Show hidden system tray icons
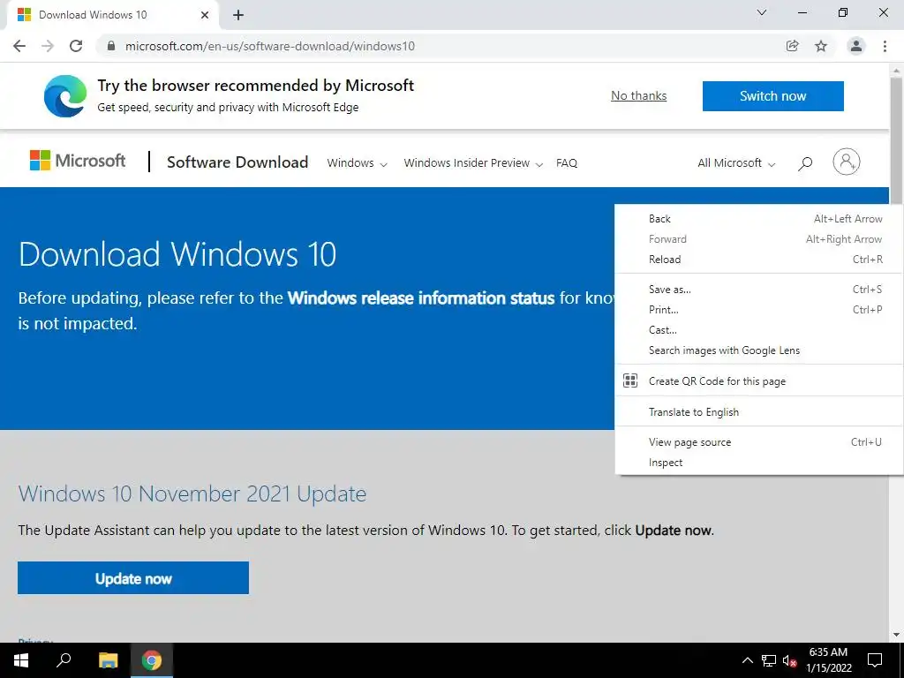Screen dimensions: 904x678 tap(747, 660)
